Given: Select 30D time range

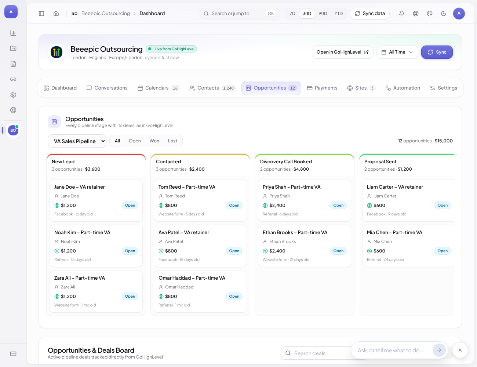Looking at the screenshot, I should (307, 14).
